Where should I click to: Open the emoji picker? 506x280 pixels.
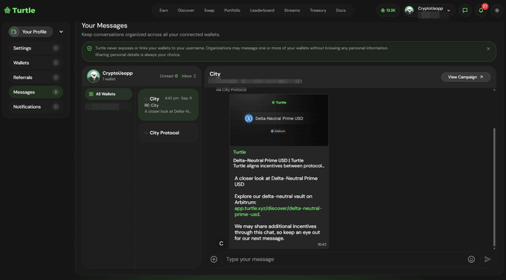pos(471,259)
